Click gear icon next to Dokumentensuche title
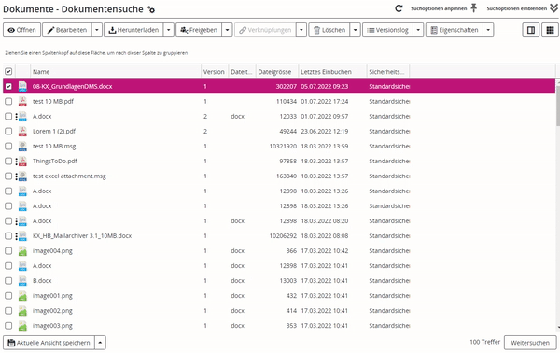The height and width of the screenshot is (353, 560). pos(151,9)
